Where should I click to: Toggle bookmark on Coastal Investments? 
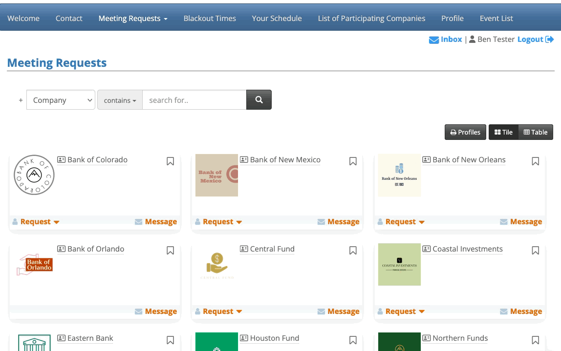point(536,251)
